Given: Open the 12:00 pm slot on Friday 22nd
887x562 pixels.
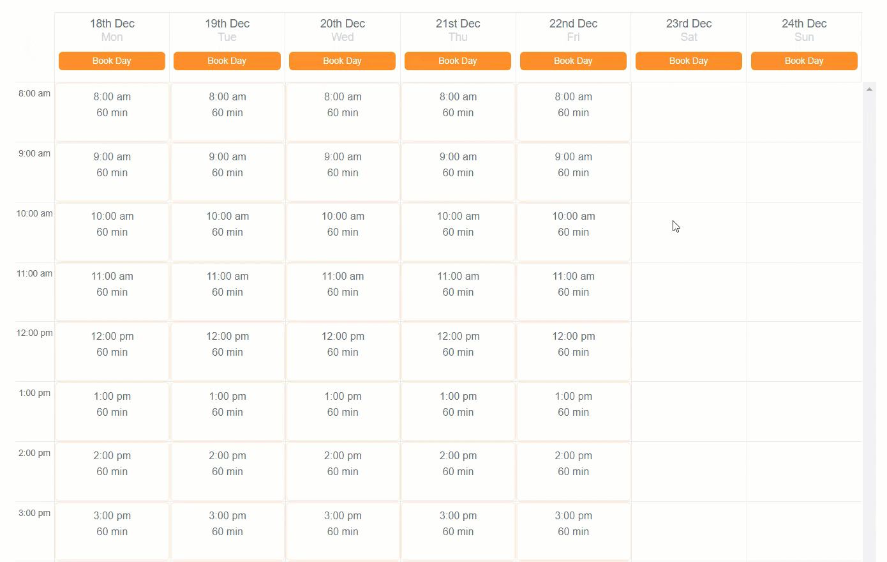Looking at the screenshot, I should click(x=574, y=352).
